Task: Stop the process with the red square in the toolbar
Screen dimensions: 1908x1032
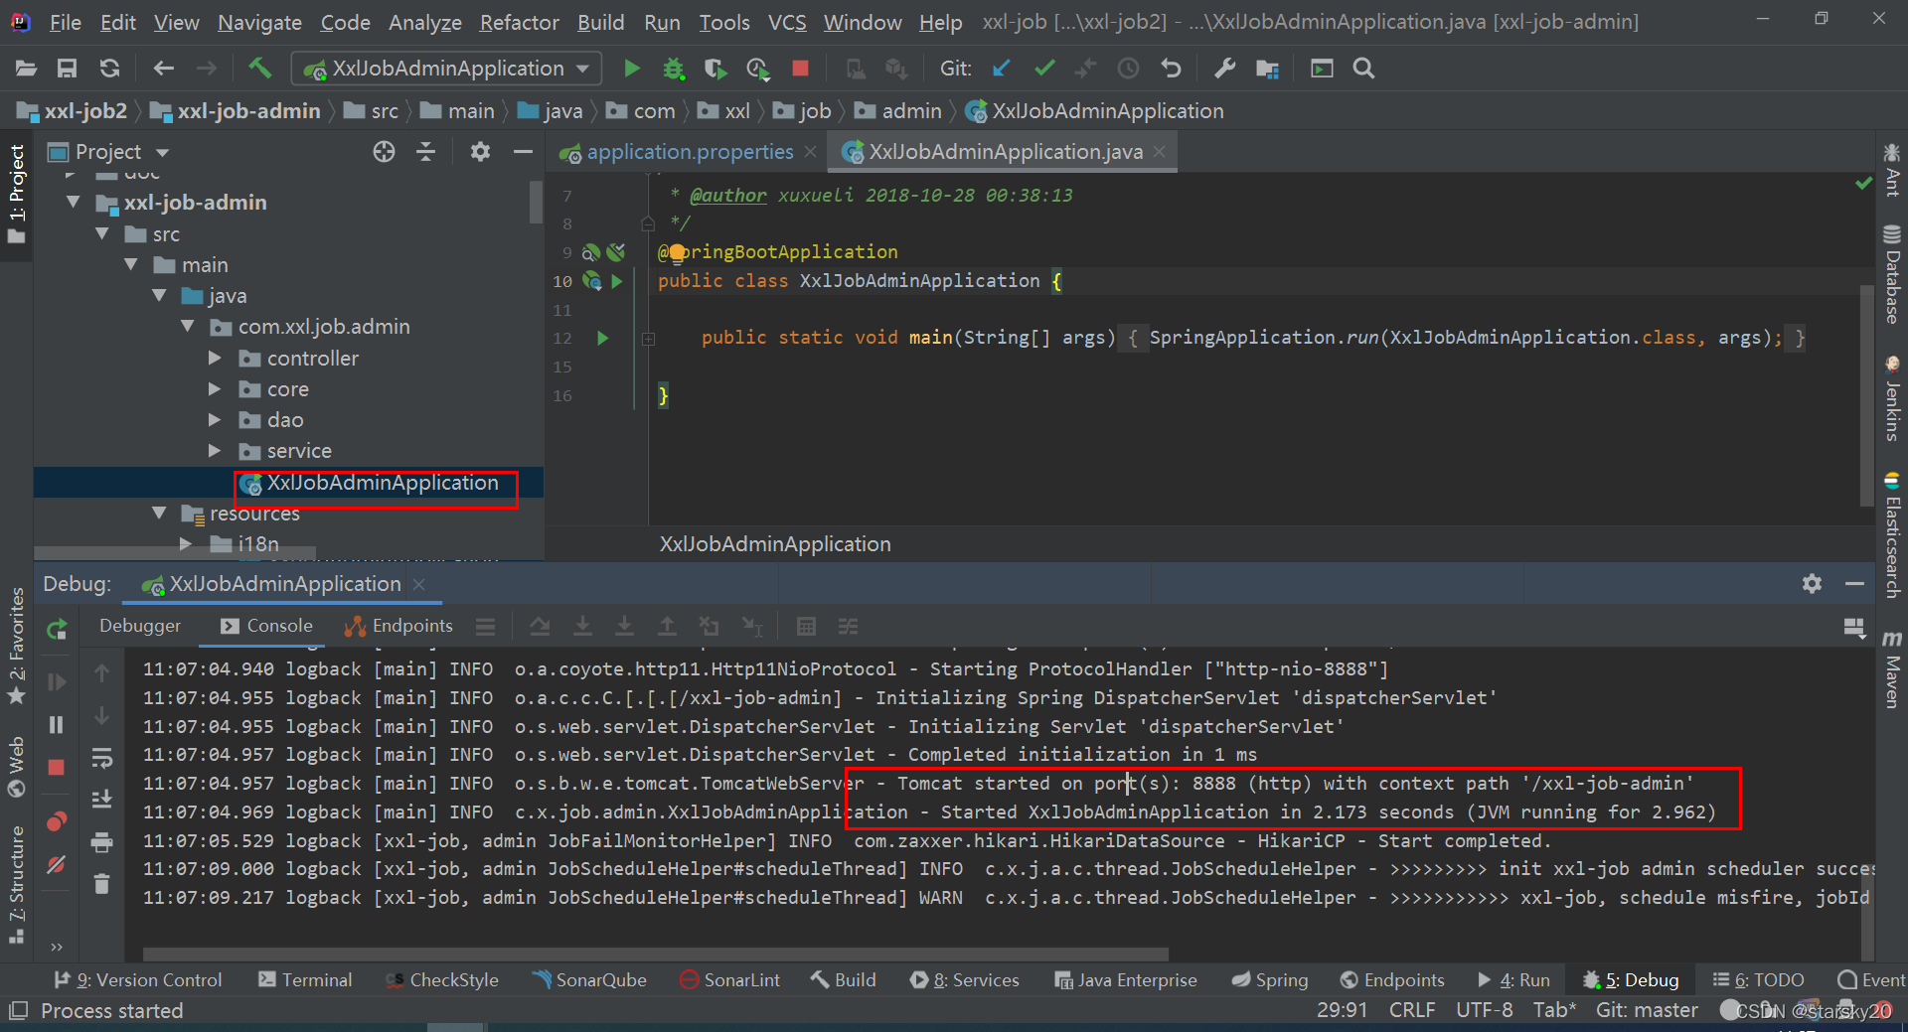Action: (x=800, y=69)
